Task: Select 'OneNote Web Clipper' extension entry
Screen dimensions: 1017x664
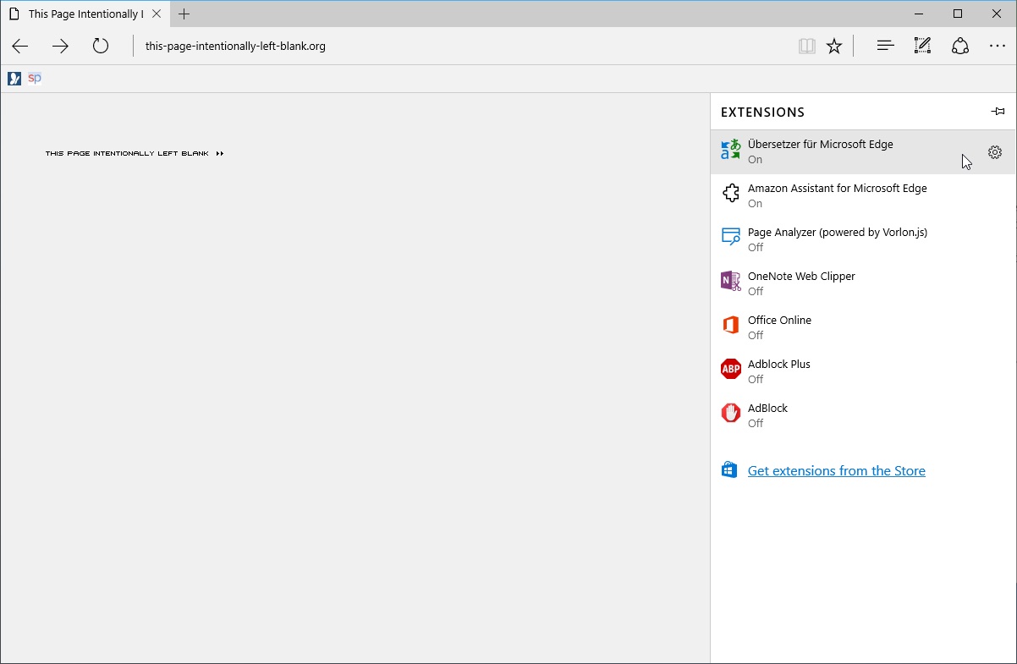Action: click(863, 283)
